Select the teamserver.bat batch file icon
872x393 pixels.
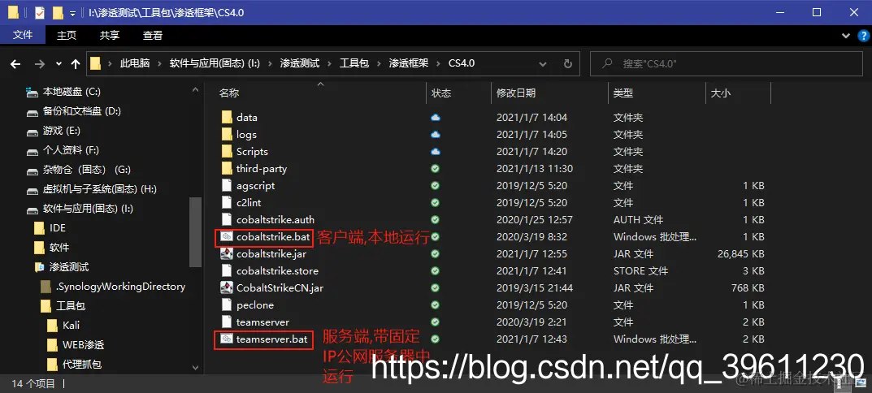point(227,339)
